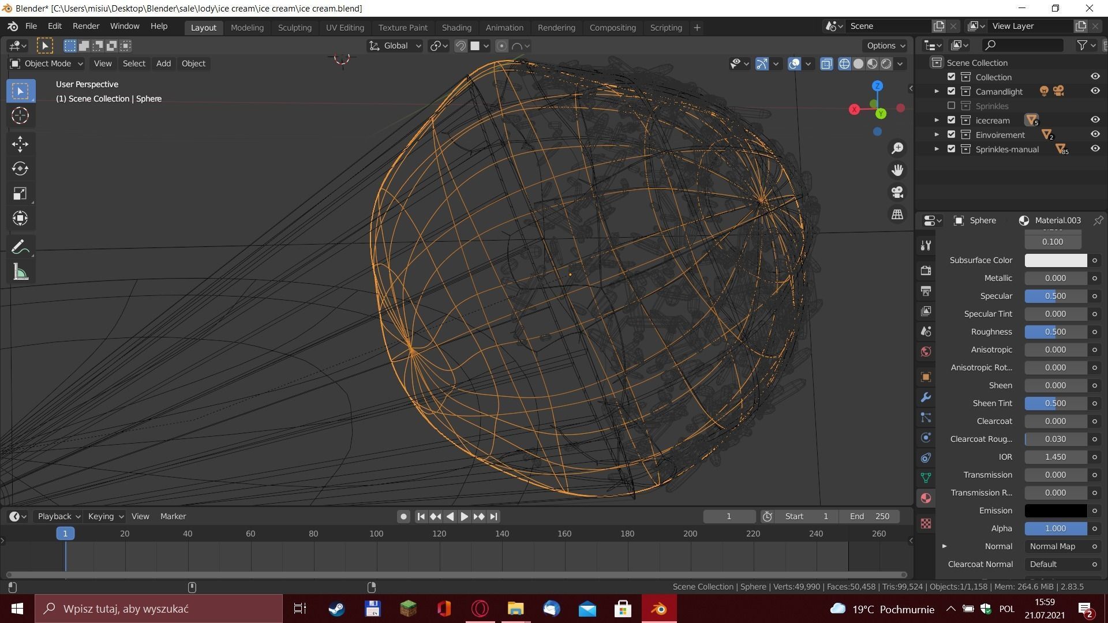Switch to wireframe viewport shading
Image resolution: width=1108 pixels, height=623 pixels.
tap(844, 64)
